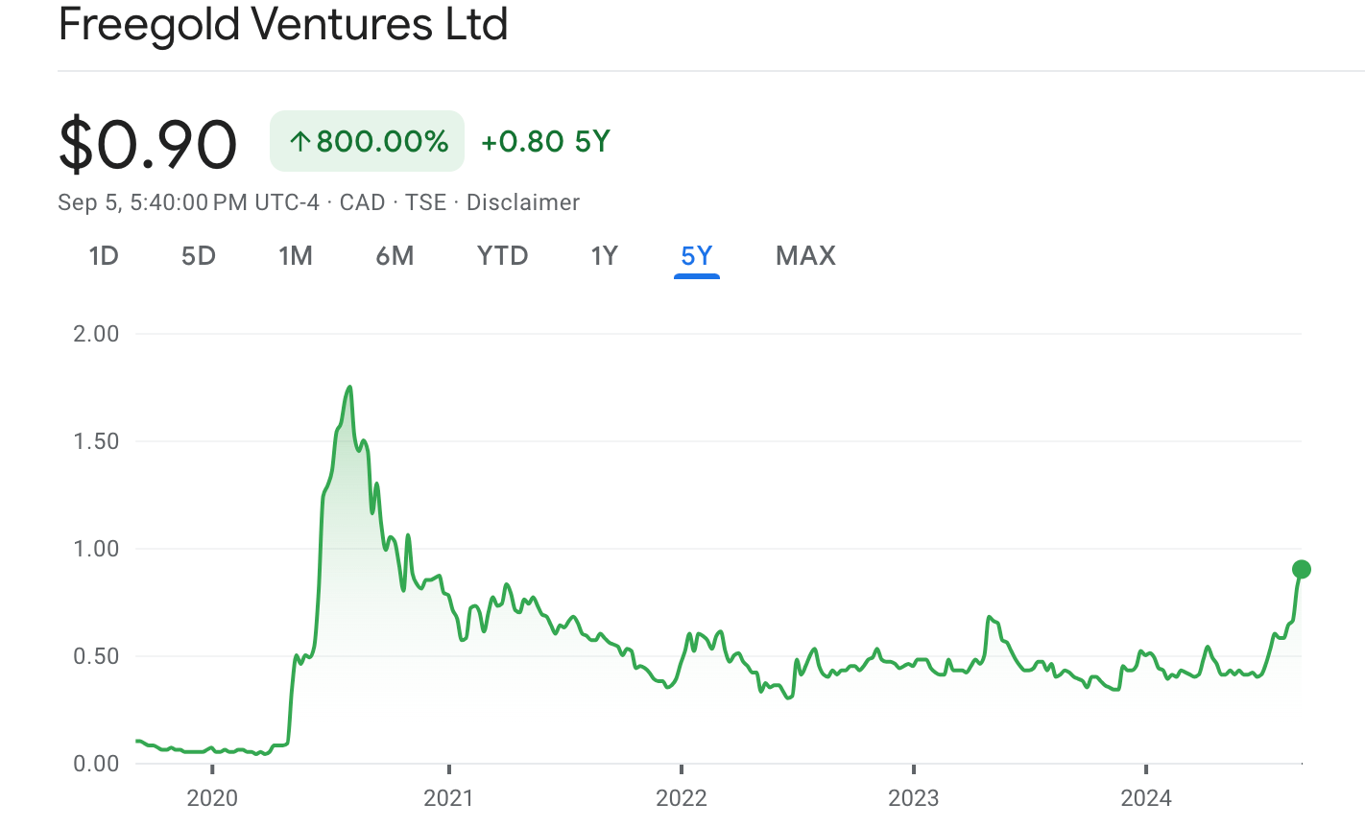Click the +0.80 5Y change text
1365x827 pixels.
point(545,141)
